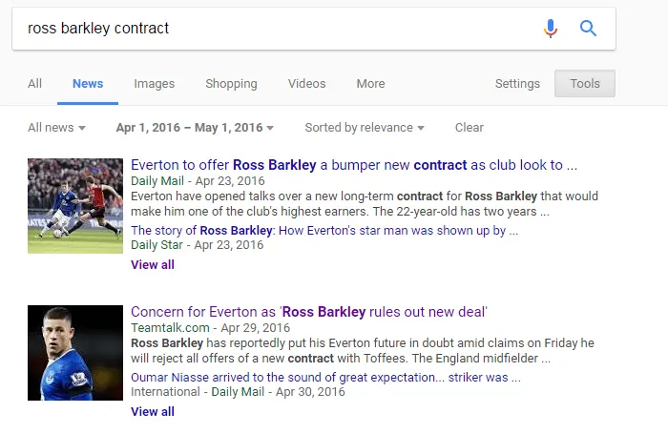Click the Ross Barkley portrait thumbnail
Screen dimensions: 668x434
pyautogui.click(x=75, y=353)
